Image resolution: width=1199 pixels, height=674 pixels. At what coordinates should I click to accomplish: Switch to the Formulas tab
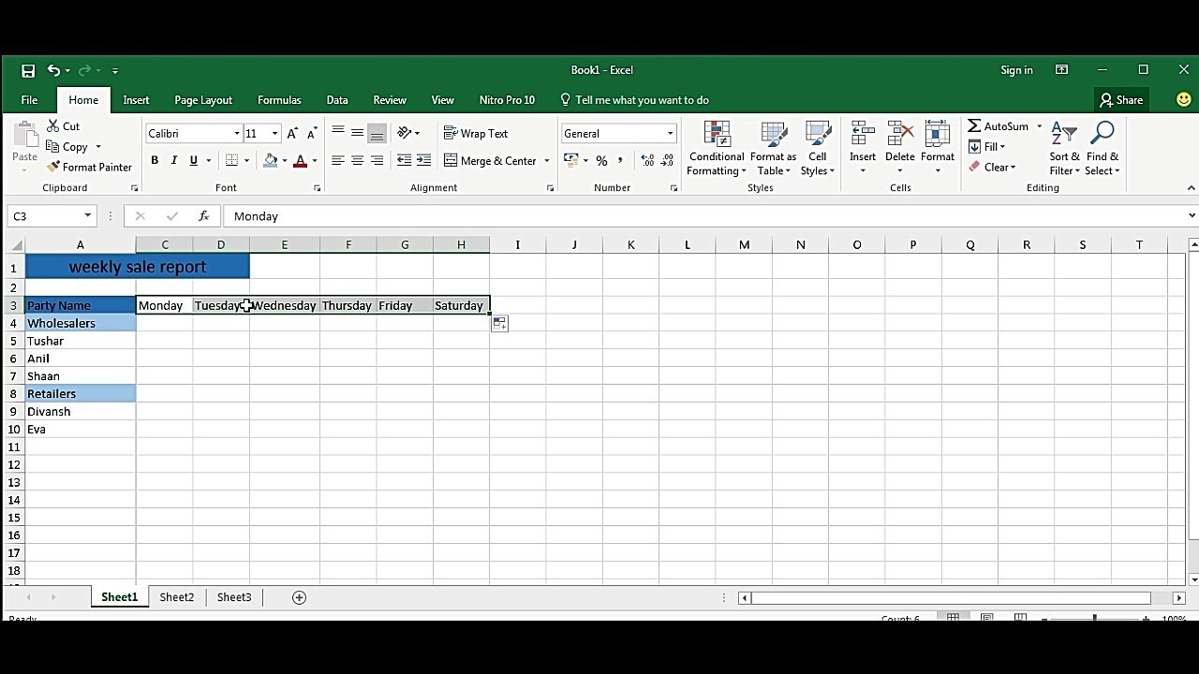pos(279,100)
